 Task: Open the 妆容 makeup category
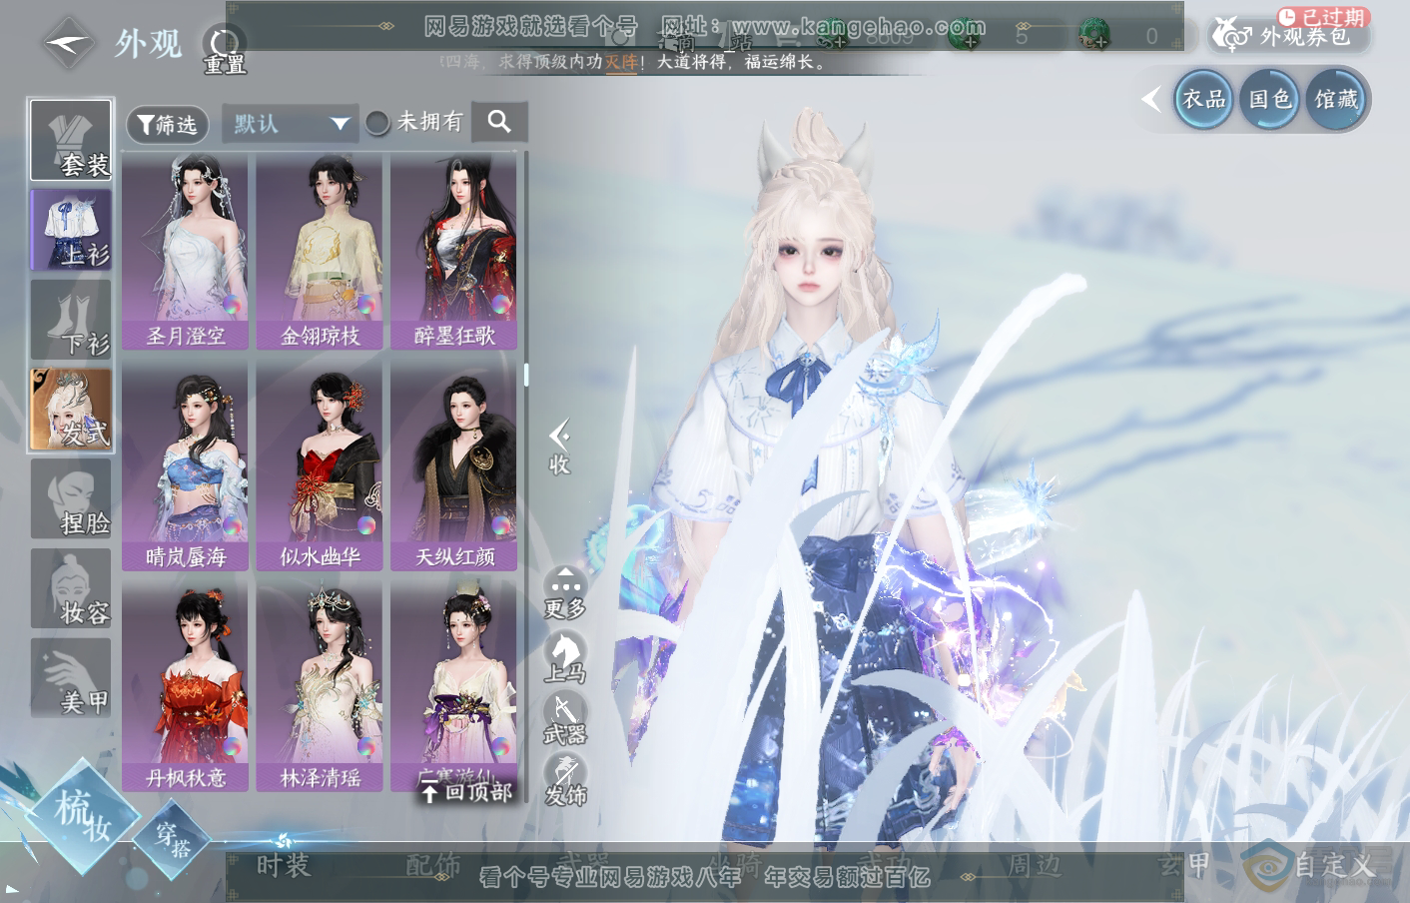71,588
